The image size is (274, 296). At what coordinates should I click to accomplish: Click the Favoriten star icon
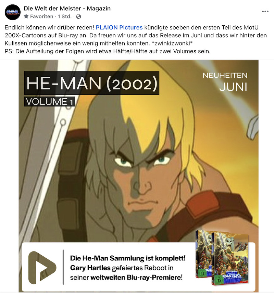click(x=26, y=16)
